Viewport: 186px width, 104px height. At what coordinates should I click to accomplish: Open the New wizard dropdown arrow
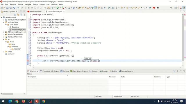tap(5, 8)
